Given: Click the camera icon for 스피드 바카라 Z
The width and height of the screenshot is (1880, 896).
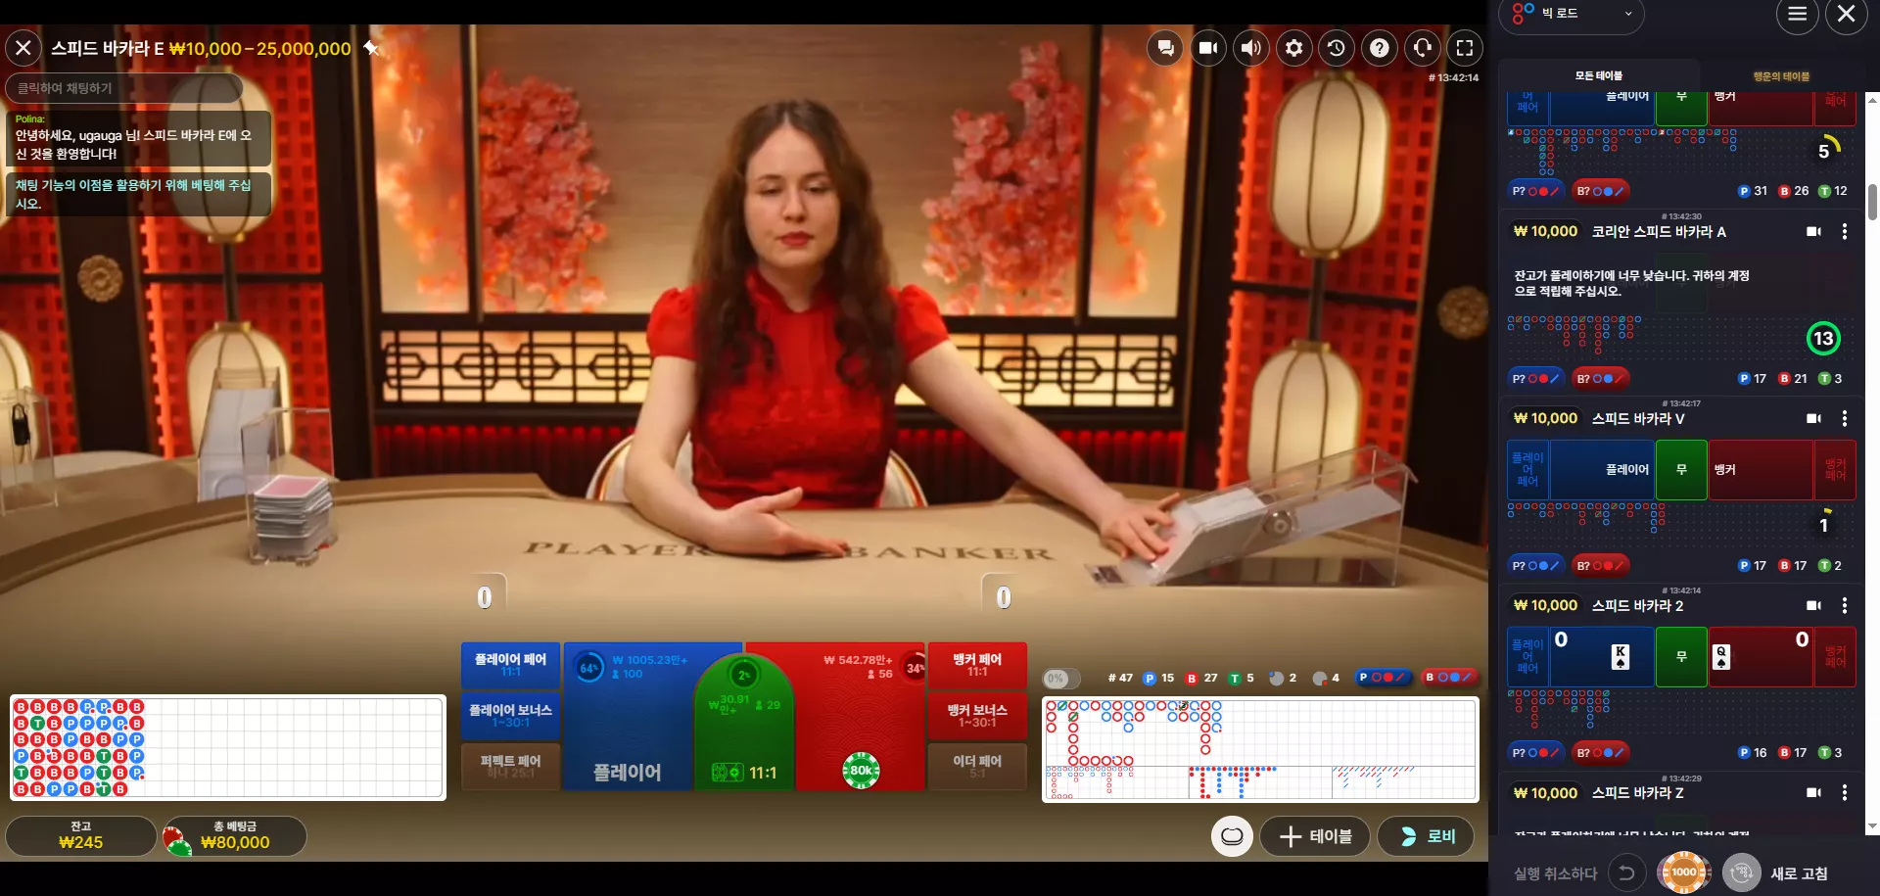Looking at the screenshot, I should (x=1813, y=793).
